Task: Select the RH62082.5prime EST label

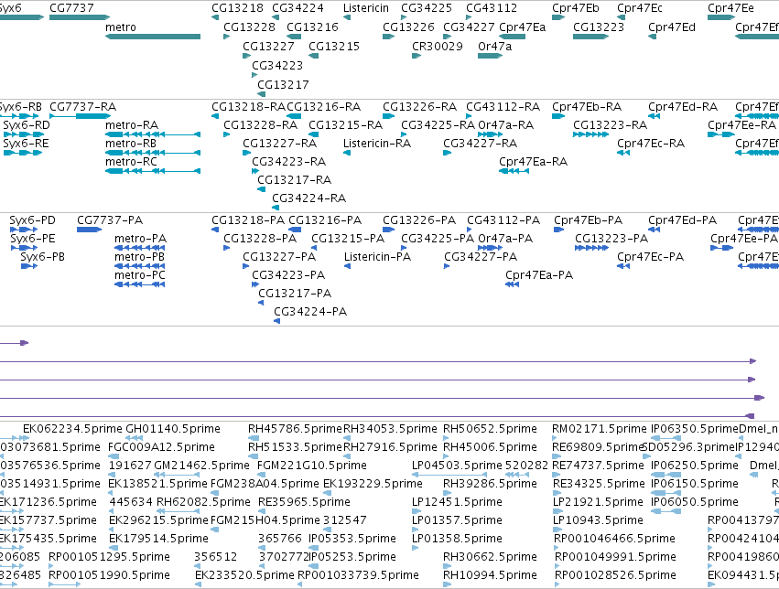Action: click(x=203, y=502)
